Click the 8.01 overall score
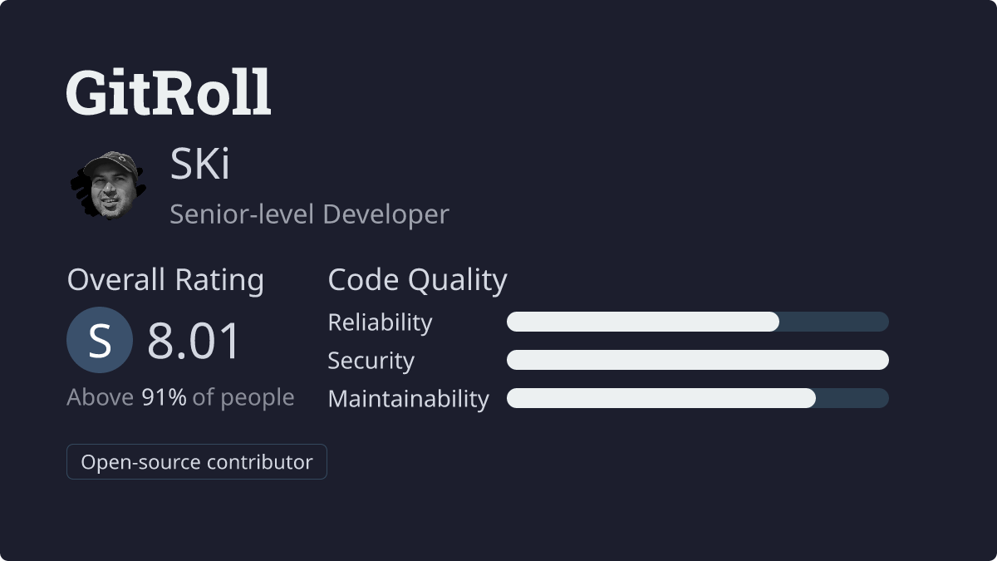Image resolution: width=997 pixels, height=561 pixels. coord(194,341)
